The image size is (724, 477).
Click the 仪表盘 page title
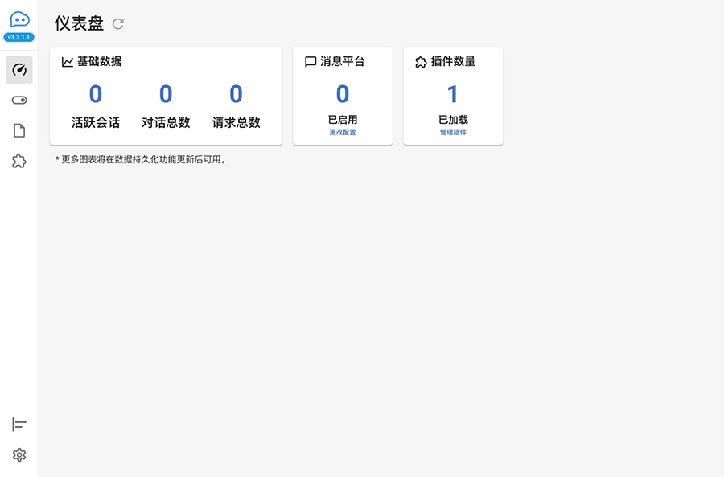point(79,24)
